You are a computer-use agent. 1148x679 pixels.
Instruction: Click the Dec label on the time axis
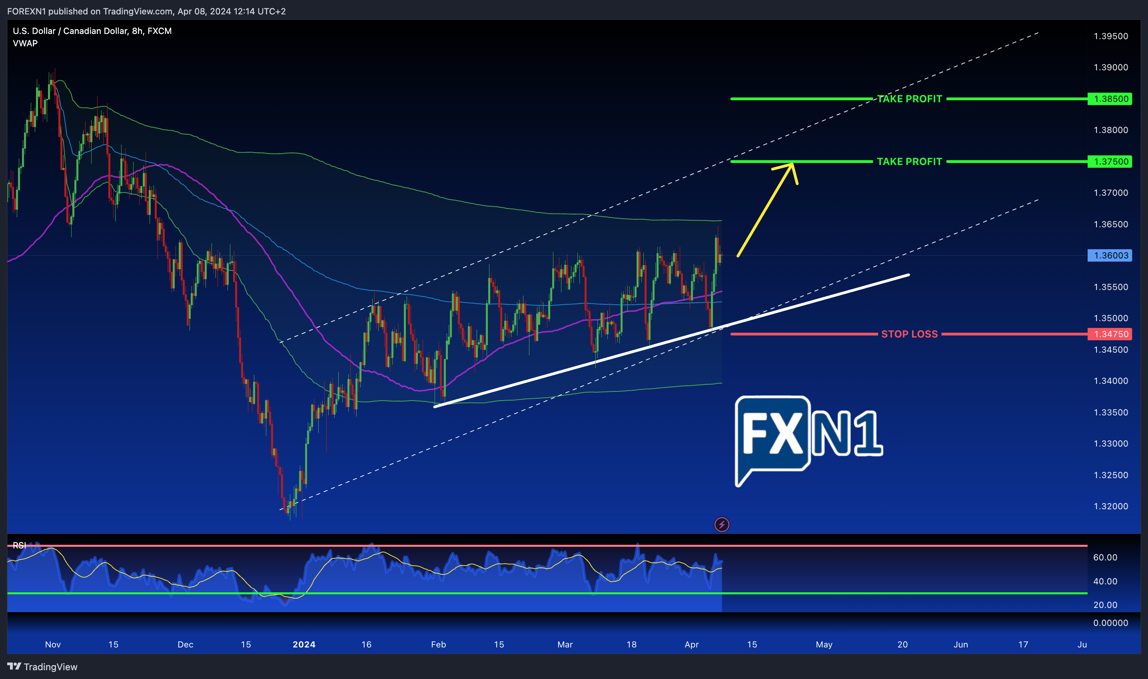[x=186, y=644]
